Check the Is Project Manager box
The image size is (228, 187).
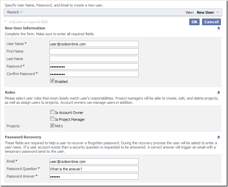[x=52, y=119]
